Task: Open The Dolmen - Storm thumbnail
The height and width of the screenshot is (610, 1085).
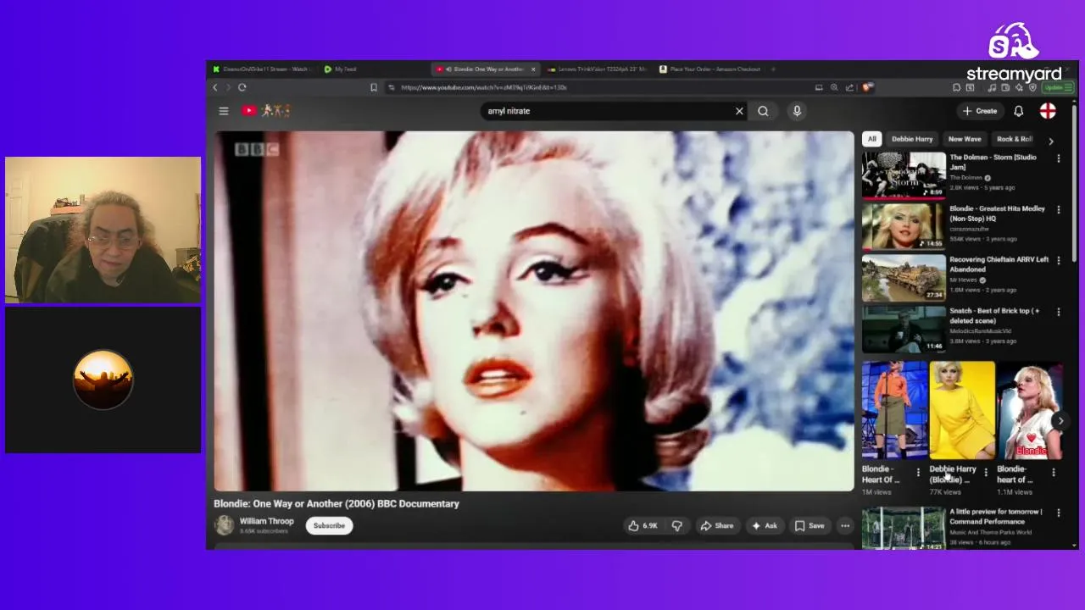Action: click(x=904, y=175)
